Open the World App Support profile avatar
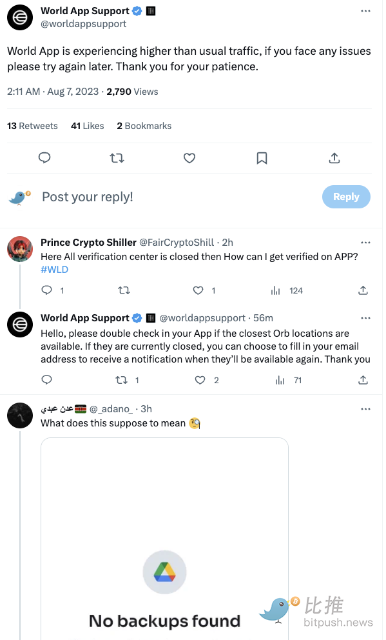Image resolution: width=386 pixels, height=640 pixels. click(20, 17)
